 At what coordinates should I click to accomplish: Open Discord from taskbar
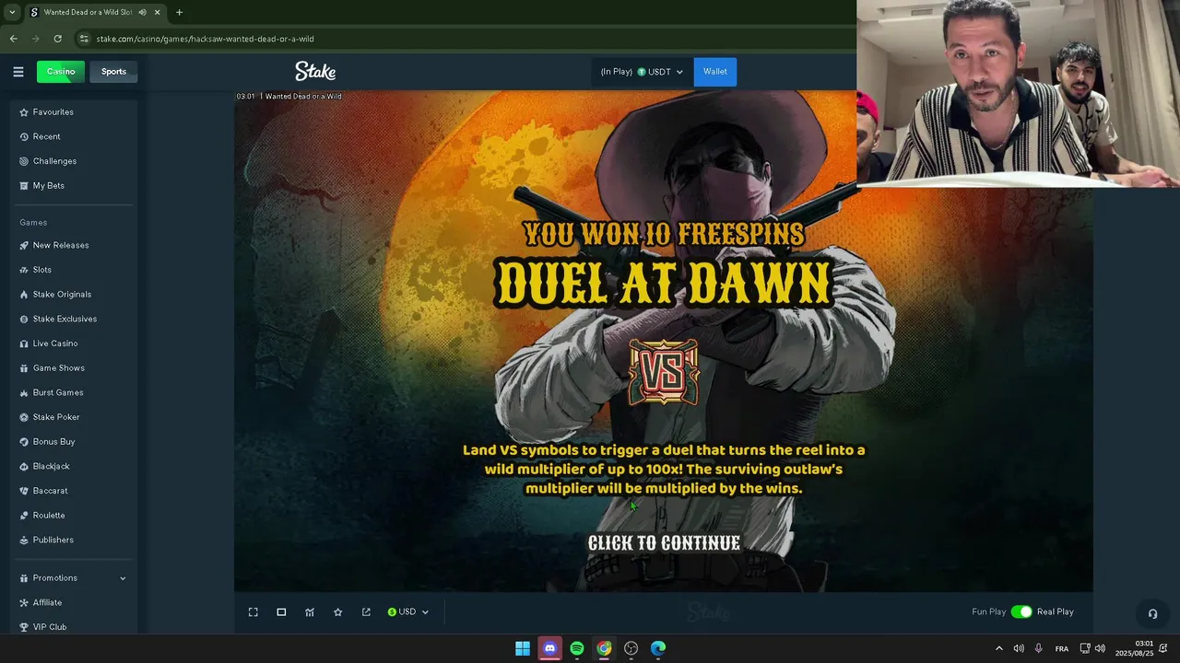[549, 648]
